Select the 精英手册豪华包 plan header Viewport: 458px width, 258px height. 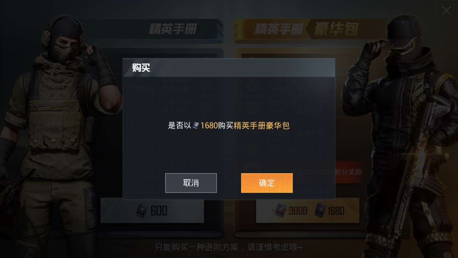coord(306,29)
